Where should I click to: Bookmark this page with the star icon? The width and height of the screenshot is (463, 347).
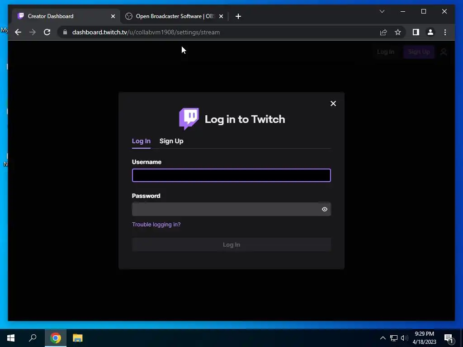point(398,32)
